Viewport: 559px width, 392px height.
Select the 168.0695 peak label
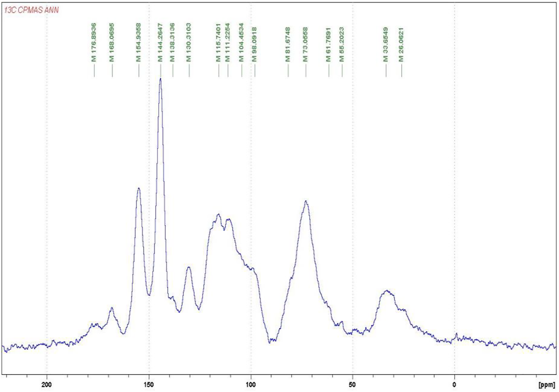[x=112, y=43]
